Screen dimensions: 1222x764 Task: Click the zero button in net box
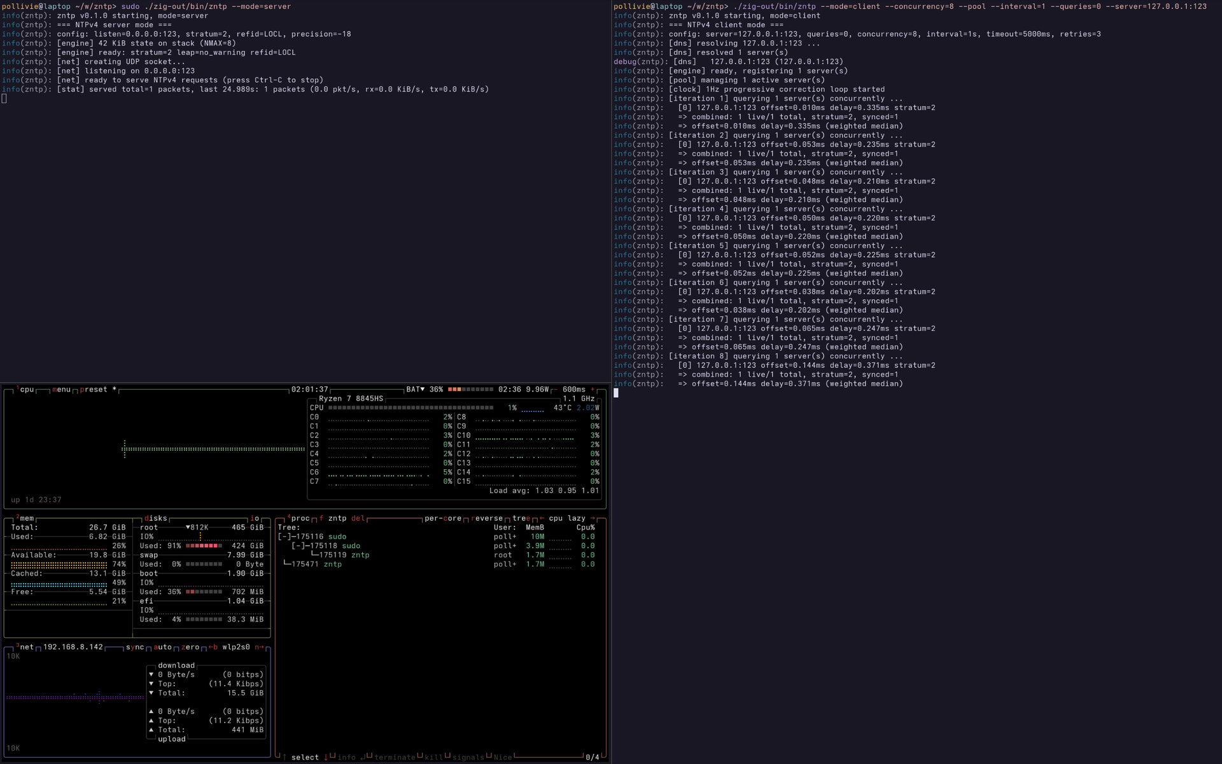click(190, 647)
